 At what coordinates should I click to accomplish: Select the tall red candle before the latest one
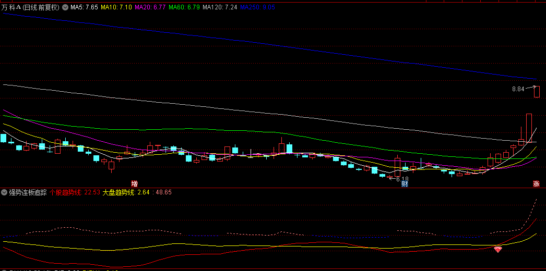point(529,128)
